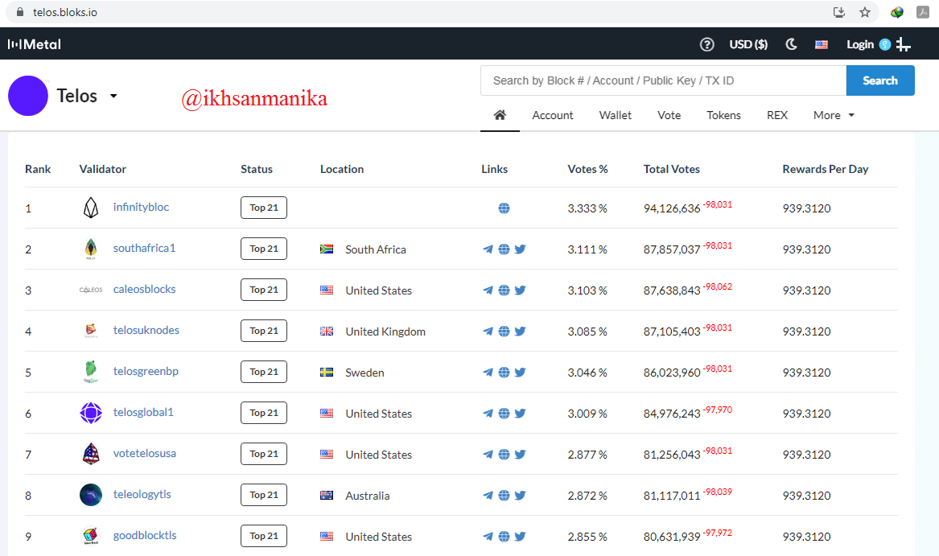939x556 pixels.
Task: Open votetelosusa Twitter icon
Action: click(521, 454)
